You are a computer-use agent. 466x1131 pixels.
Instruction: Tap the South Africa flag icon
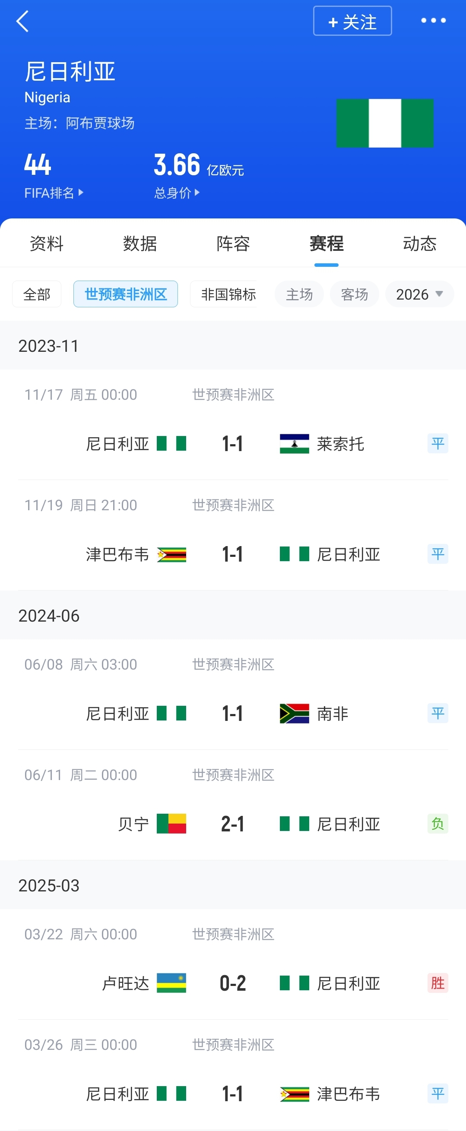point(294,714)
